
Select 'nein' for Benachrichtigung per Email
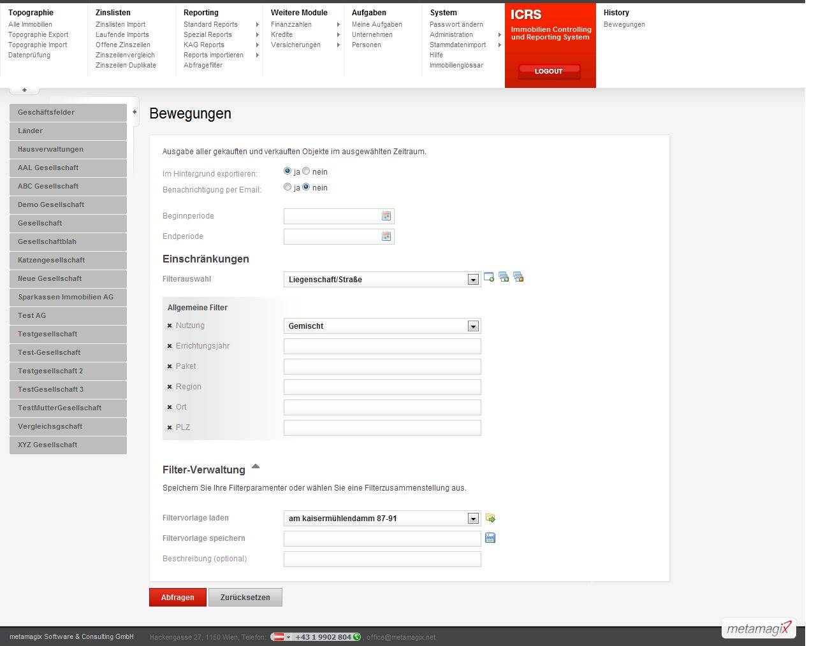point(306,187)
